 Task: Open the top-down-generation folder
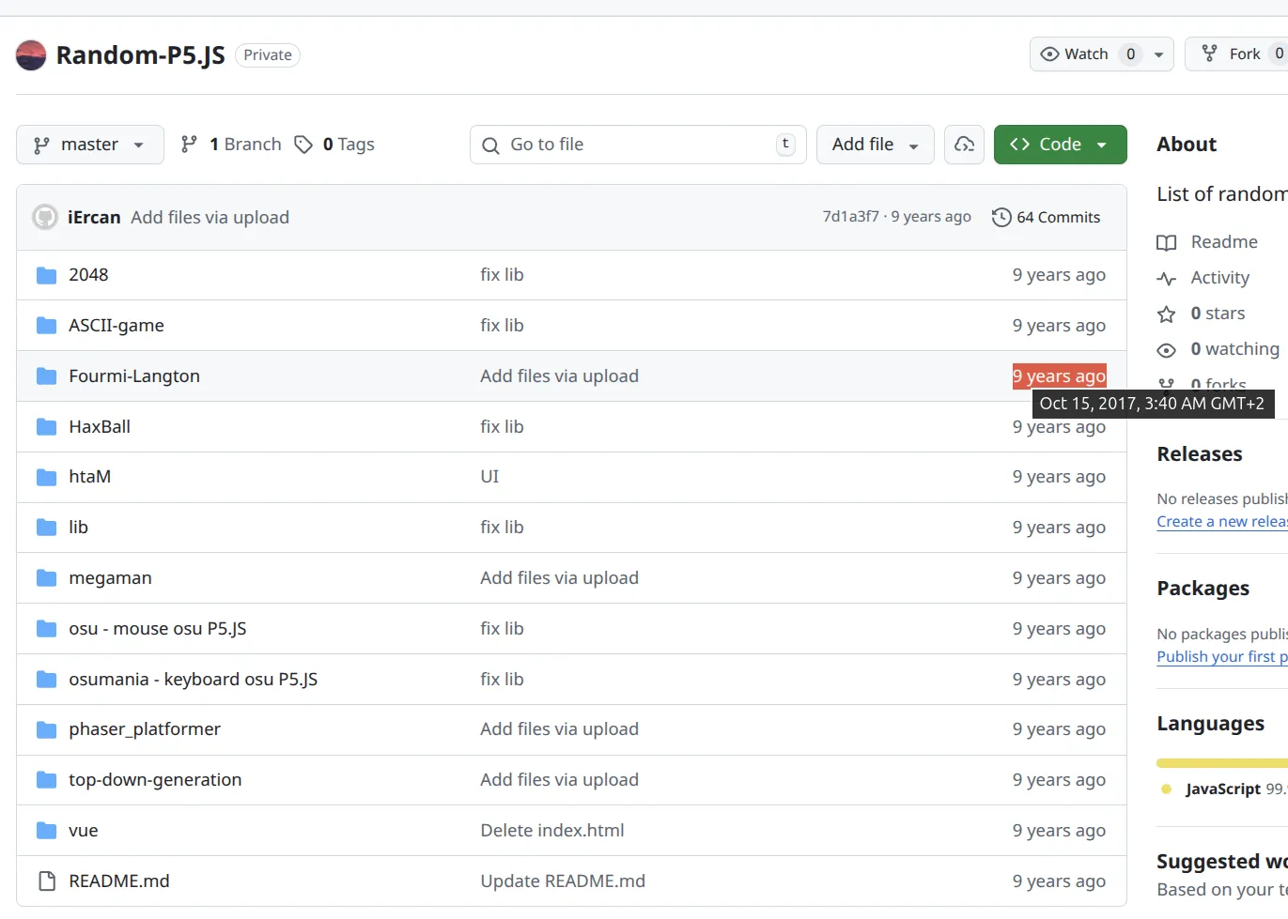[155, 780]
